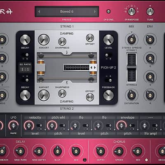Open the ptch whl modulation source selector
Viewport: 165px width, 165px height.
(x=58, y=118)
